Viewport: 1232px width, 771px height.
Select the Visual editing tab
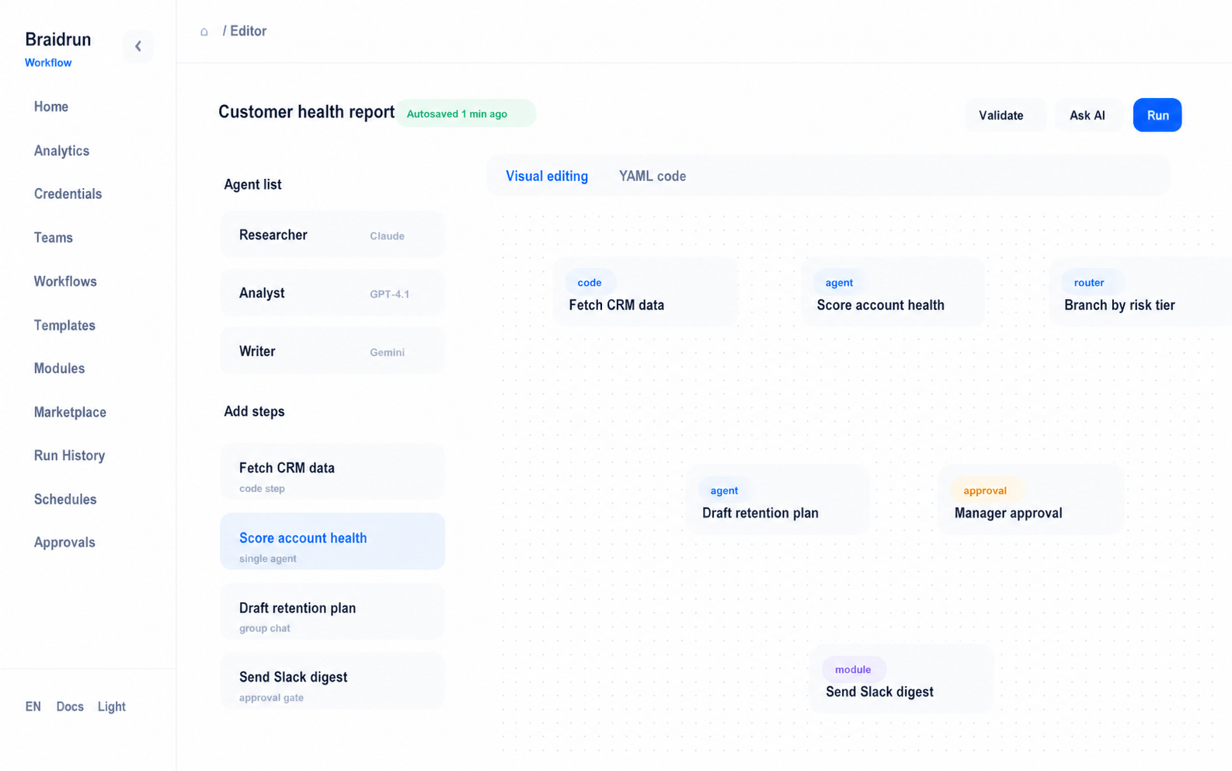[x=547, y=176]
